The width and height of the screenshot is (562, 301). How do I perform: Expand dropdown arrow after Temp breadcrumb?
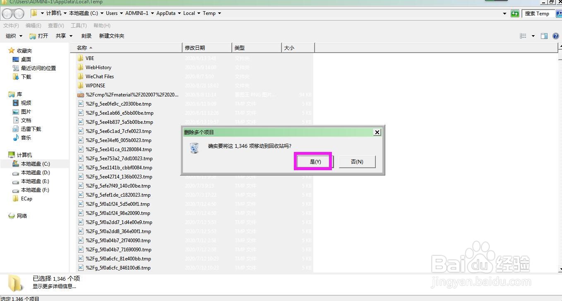[x=219, y=13]
